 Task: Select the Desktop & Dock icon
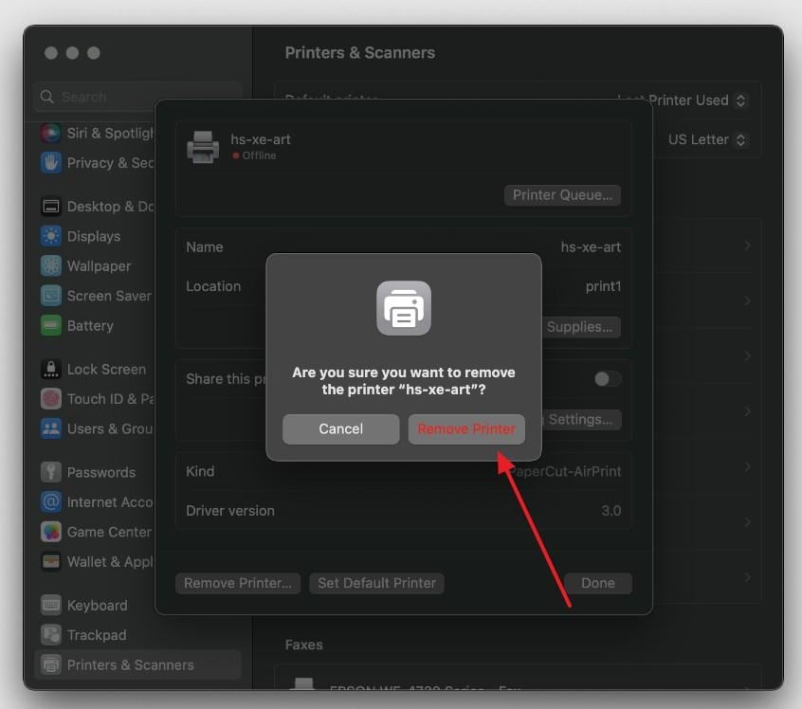[50, 207]
